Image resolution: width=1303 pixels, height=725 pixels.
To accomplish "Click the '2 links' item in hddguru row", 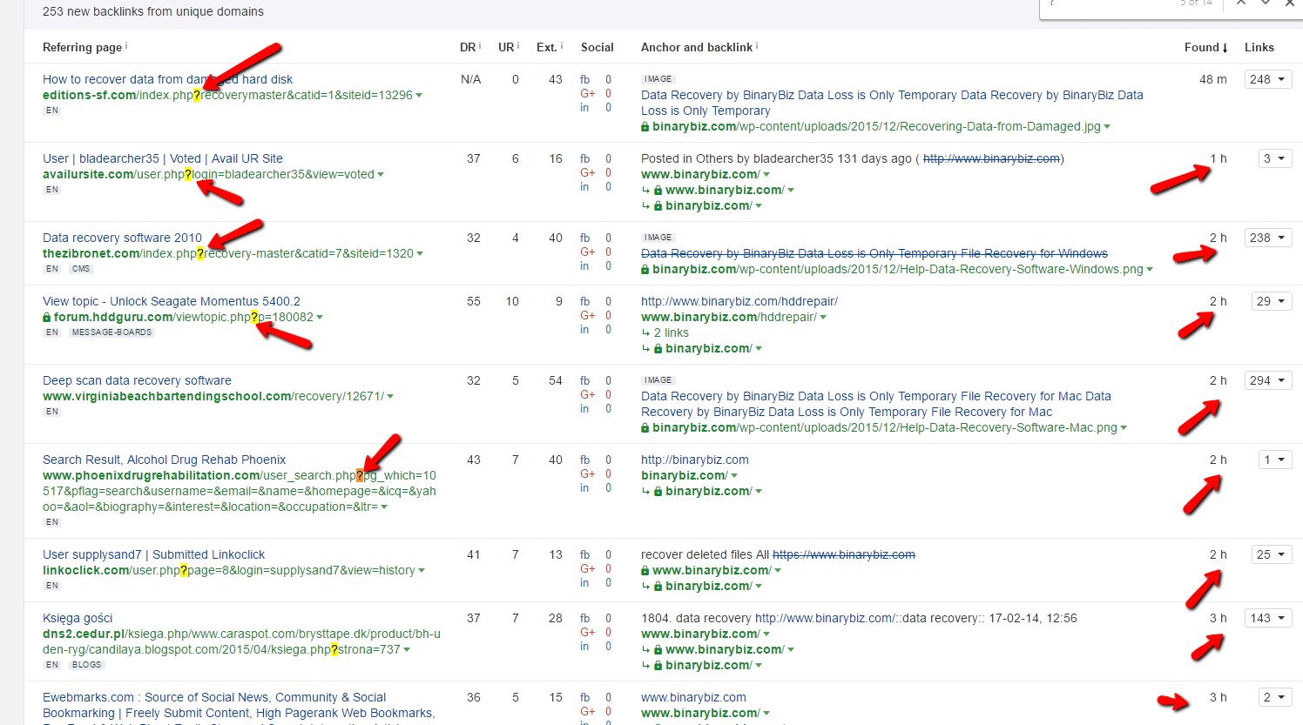I will pos(671,332).
